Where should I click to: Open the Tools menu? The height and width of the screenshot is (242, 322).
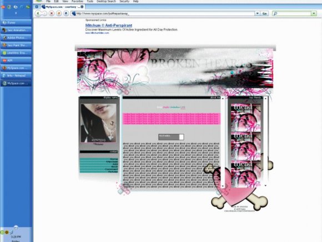tap(90, 1)
